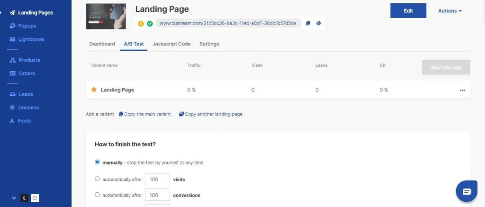Open the chat support widget
This screenshot has height=207, width=485.
point(466,191)
